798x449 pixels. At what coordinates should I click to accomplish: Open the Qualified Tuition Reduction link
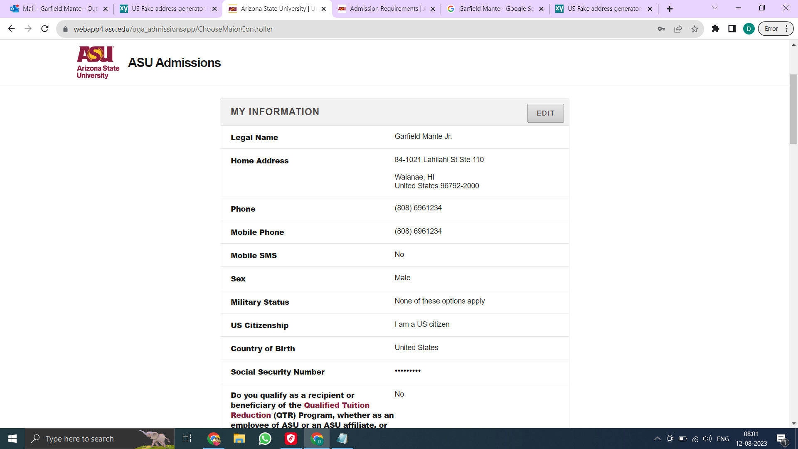tap(336, 405)
